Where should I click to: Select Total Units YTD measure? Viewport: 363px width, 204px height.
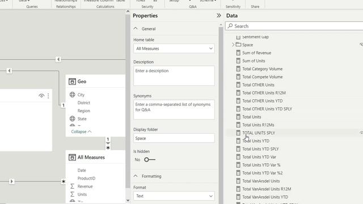pyautogui.click(x=256, y=141)
